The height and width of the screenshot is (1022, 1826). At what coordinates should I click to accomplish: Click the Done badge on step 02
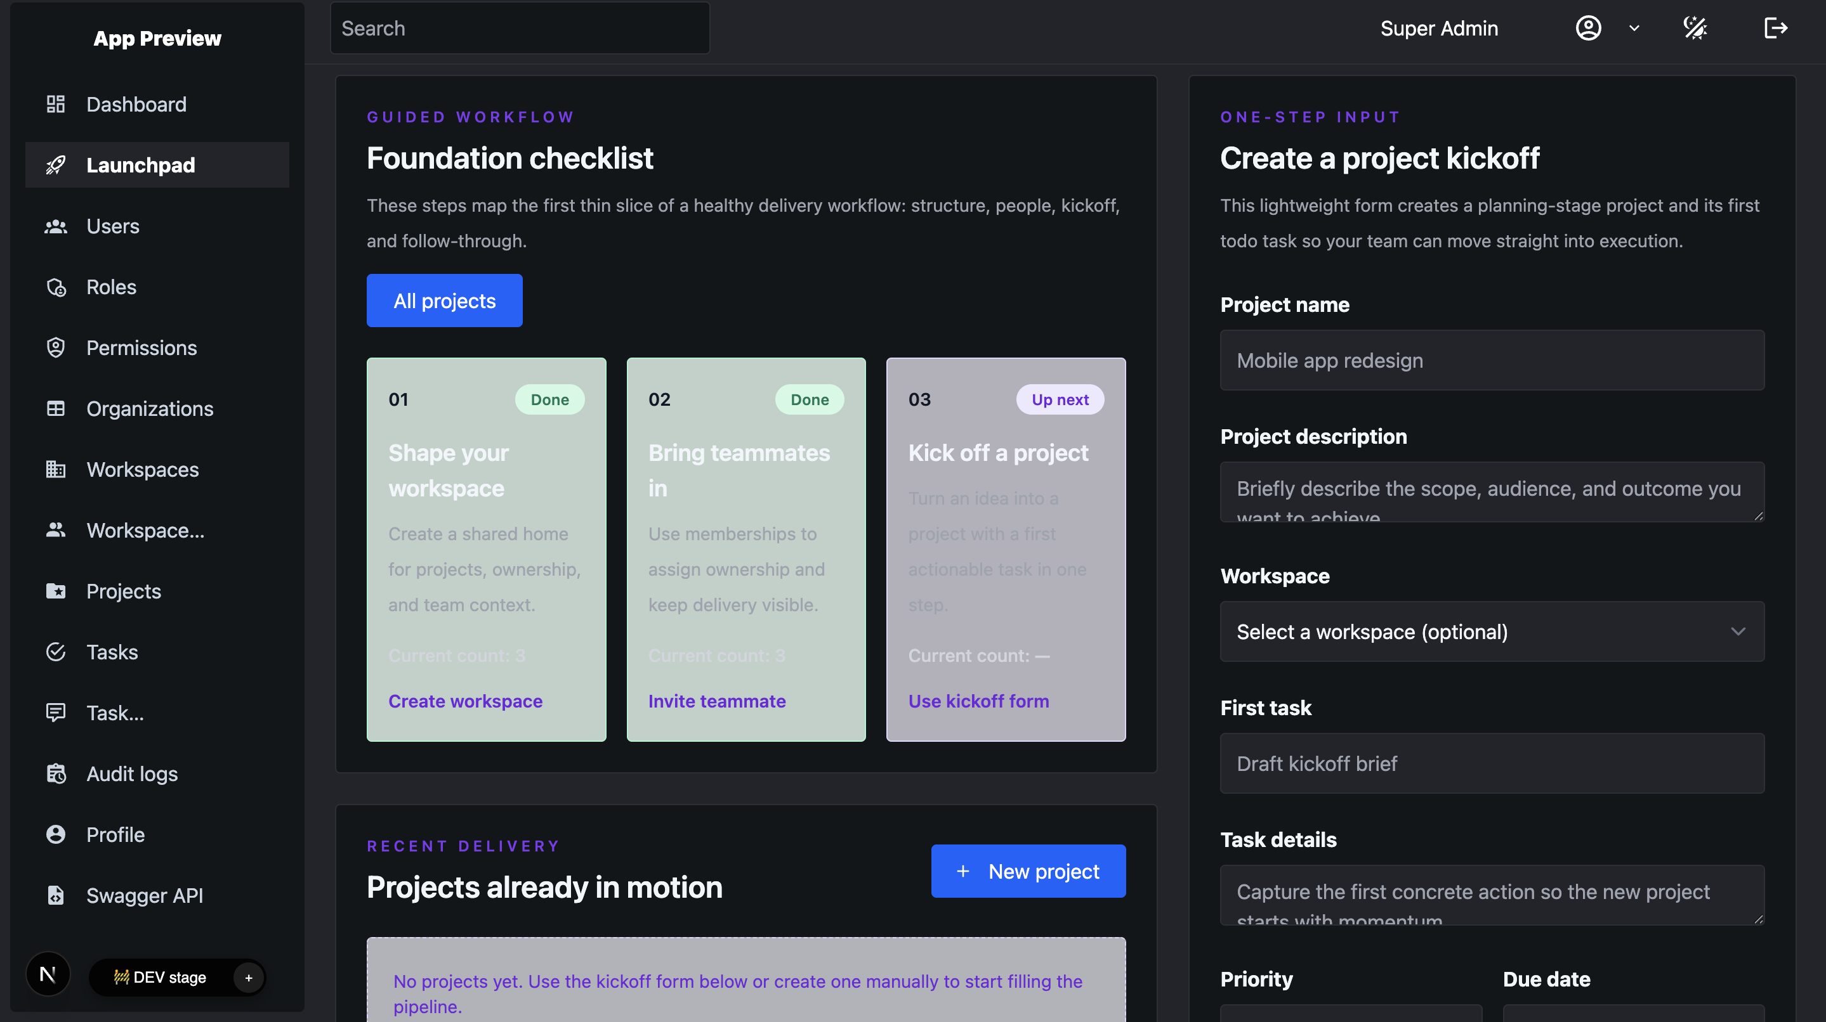tap(810, 399)
